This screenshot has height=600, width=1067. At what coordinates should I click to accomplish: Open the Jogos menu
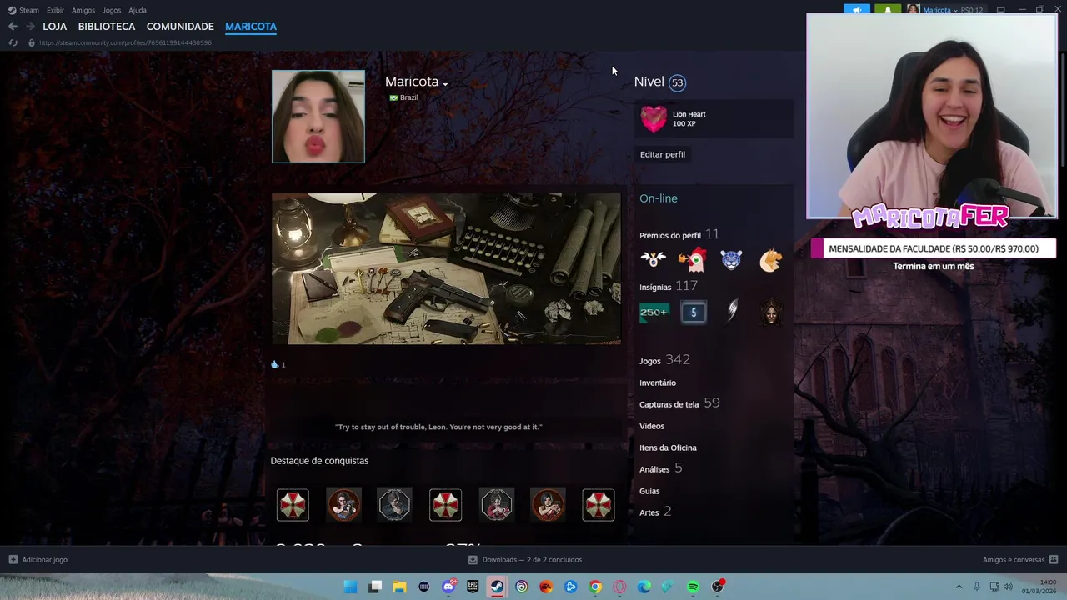click(112, 10)
